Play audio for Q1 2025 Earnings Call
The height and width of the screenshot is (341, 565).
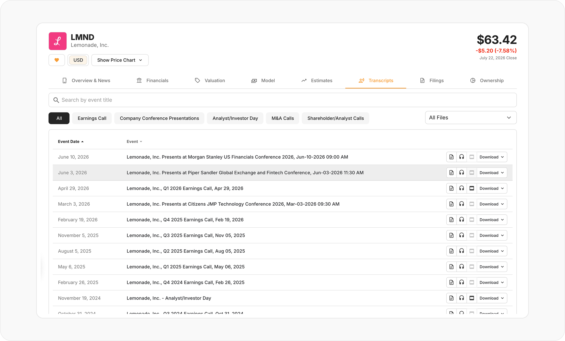[462, 267]
